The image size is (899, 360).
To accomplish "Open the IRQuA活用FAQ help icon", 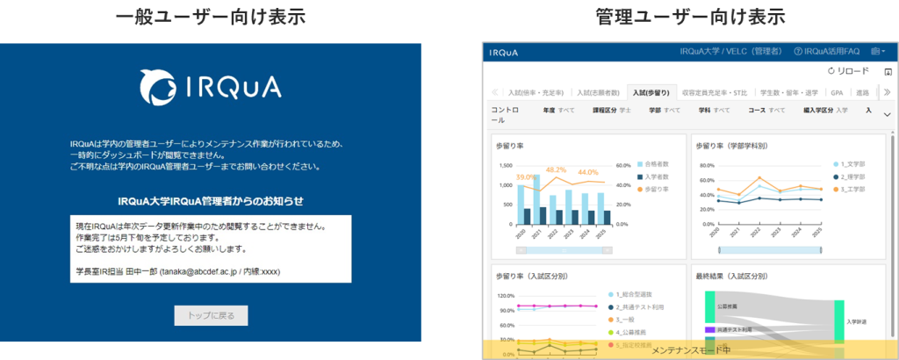I will [798, 52].
